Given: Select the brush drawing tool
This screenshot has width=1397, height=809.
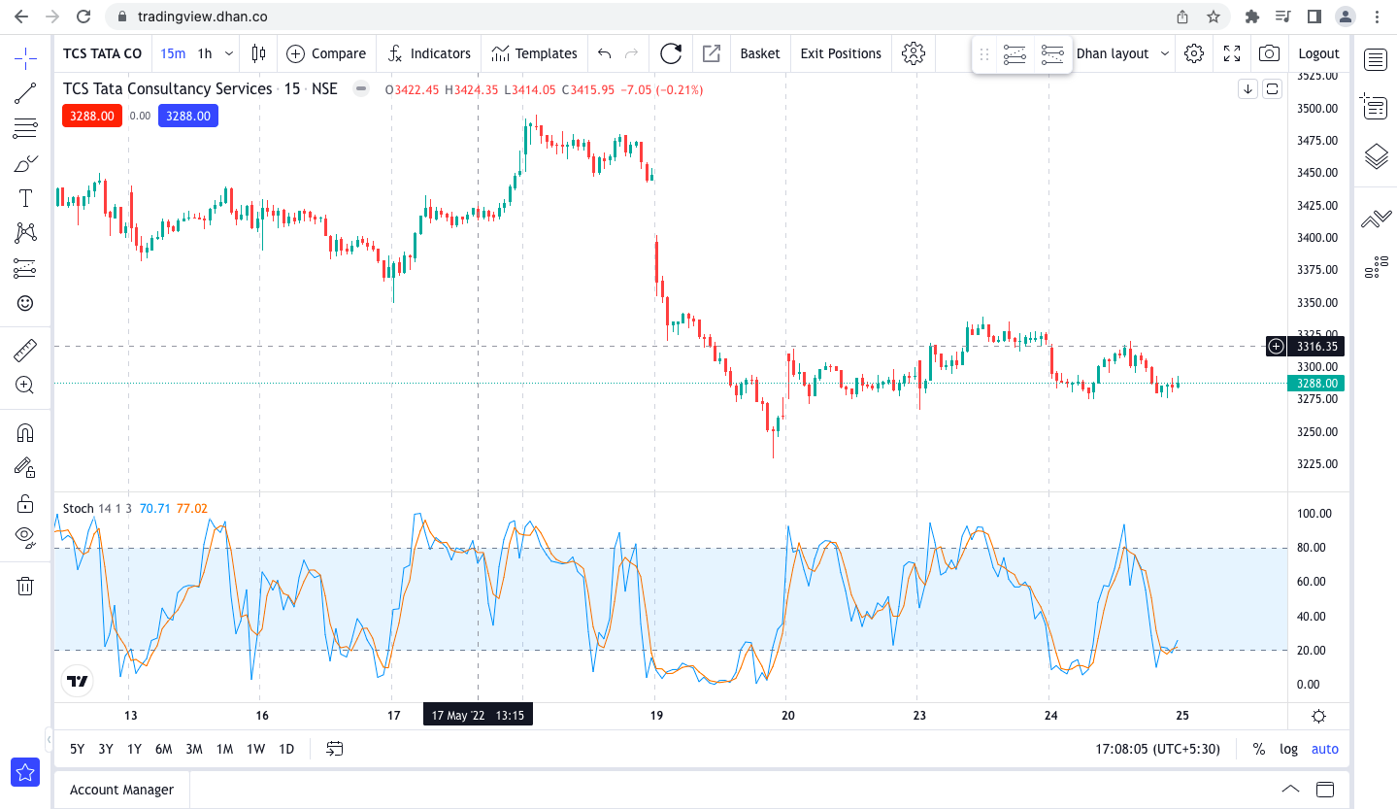Looking at the screenshot, I should coord(25,163).
